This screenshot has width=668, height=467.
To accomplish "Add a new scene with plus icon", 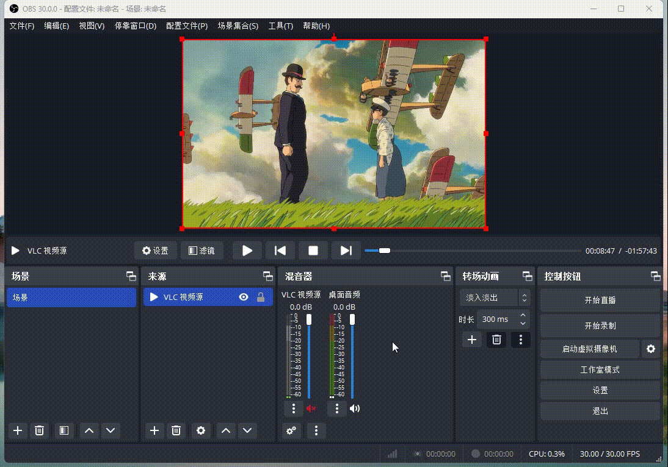I will point(18,430).
